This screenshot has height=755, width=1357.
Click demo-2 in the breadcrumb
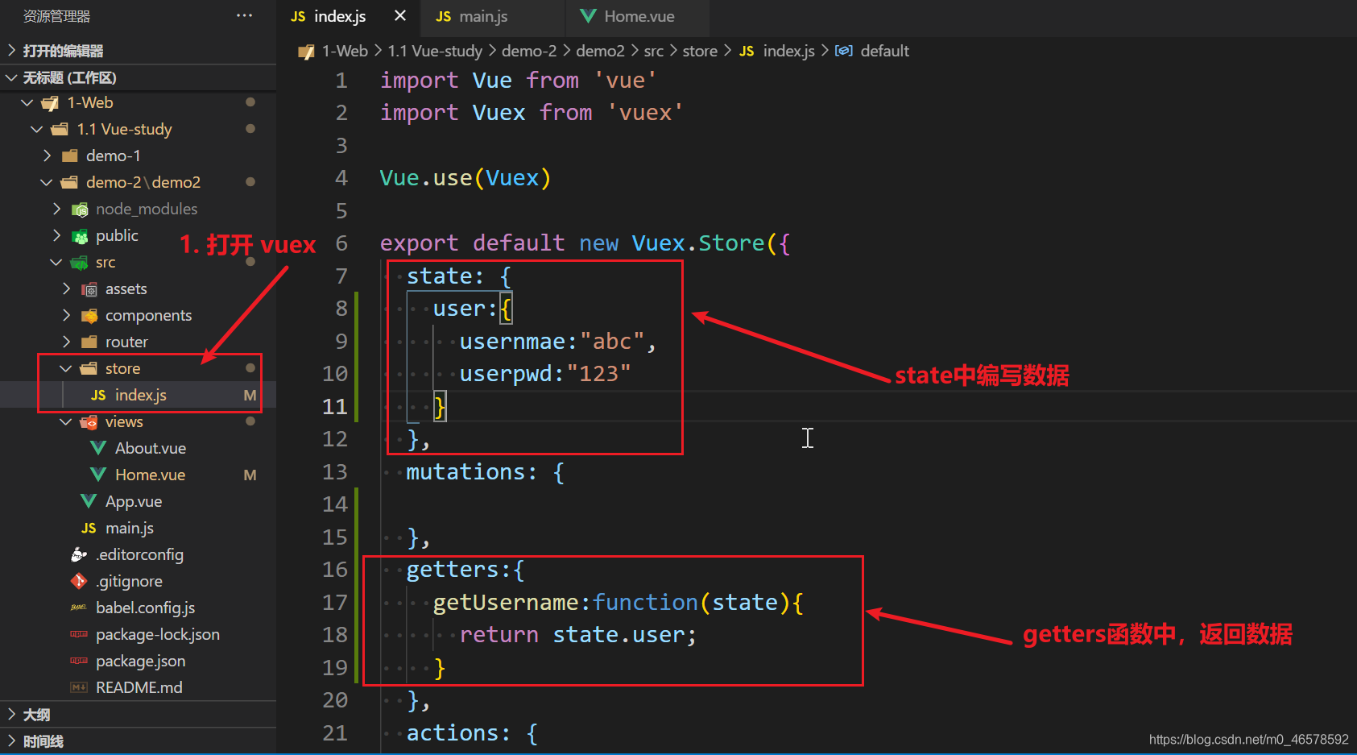[x=529, y=51]
